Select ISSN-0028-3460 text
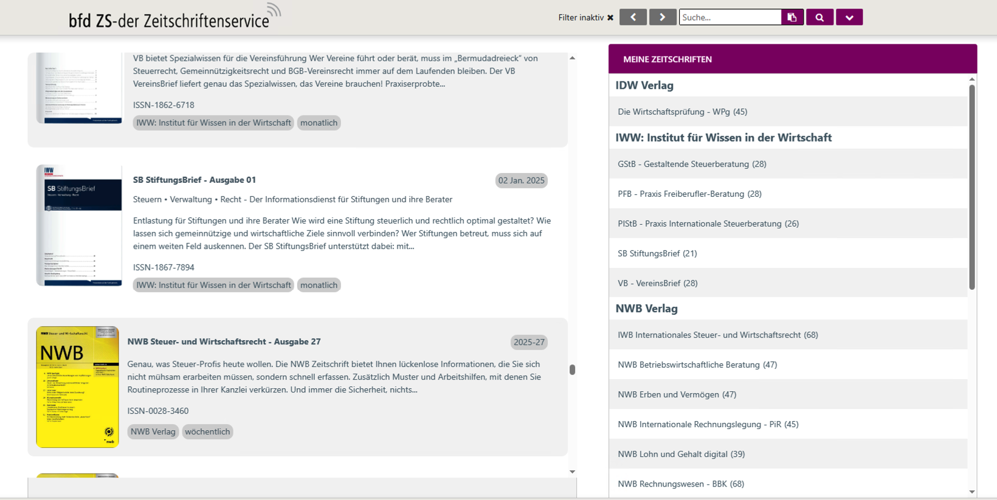 tap(157, 411)
